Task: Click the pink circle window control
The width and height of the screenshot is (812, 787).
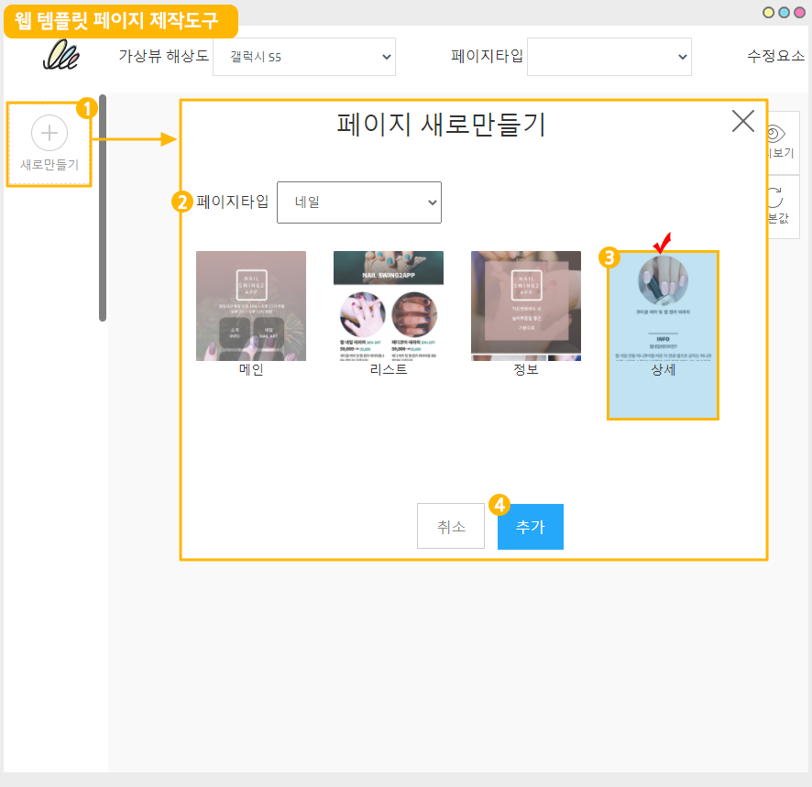Action: [x=799, y=12]
